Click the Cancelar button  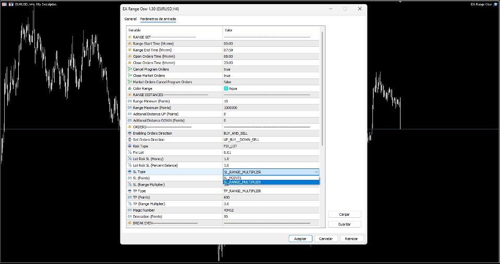[326, 239]
